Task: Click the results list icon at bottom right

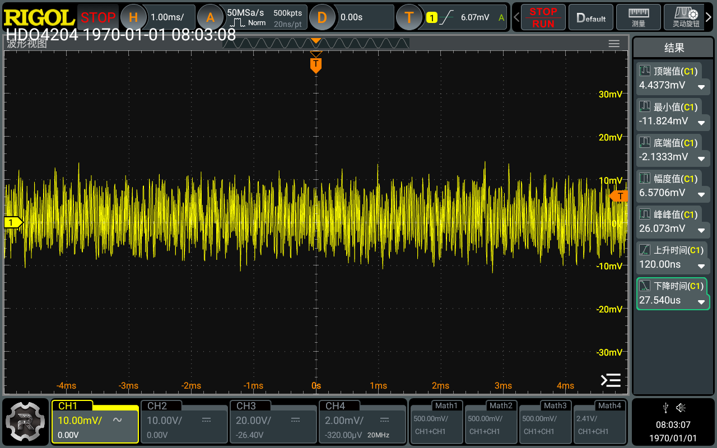Action: pos(611,381)
